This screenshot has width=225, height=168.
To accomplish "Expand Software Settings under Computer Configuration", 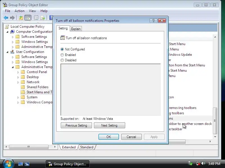I will 13,37.
